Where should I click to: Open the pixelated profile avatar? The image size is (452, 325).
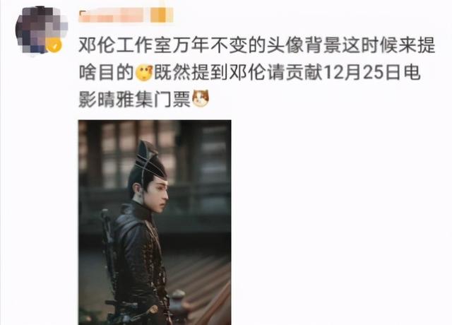coord(41,30)
